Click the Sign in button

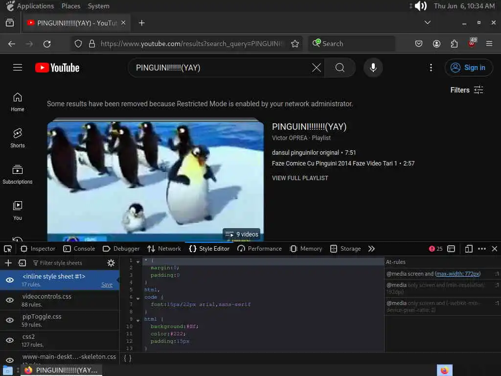point(468,68)
